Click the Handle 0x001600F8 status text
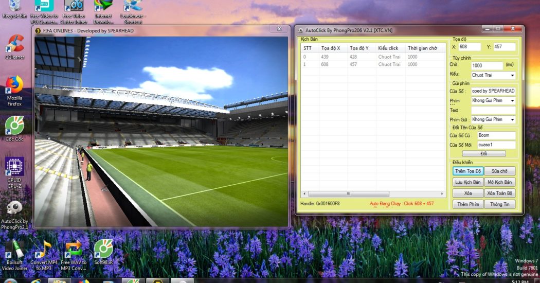The image size is (540, 283). tap(320, 204)
